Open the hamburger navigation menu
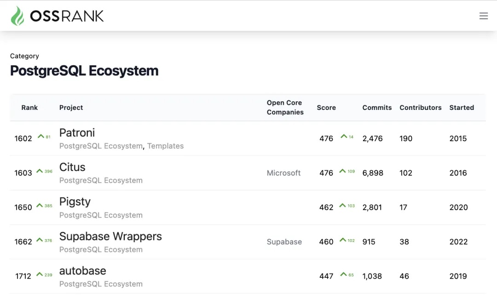 pyautogui.click(x=483, y=16)
